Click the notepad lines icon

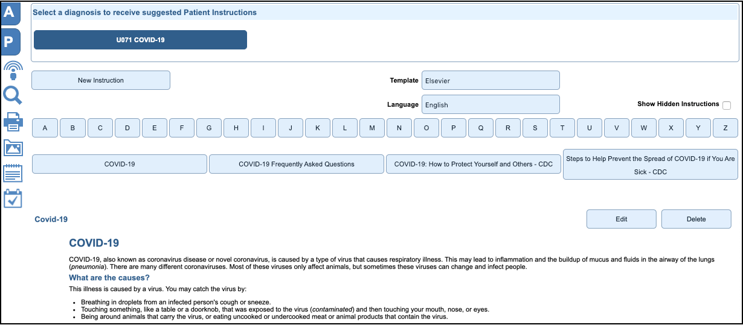13,173
